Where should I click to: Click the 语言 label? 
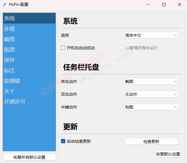[x=65, y=35]
